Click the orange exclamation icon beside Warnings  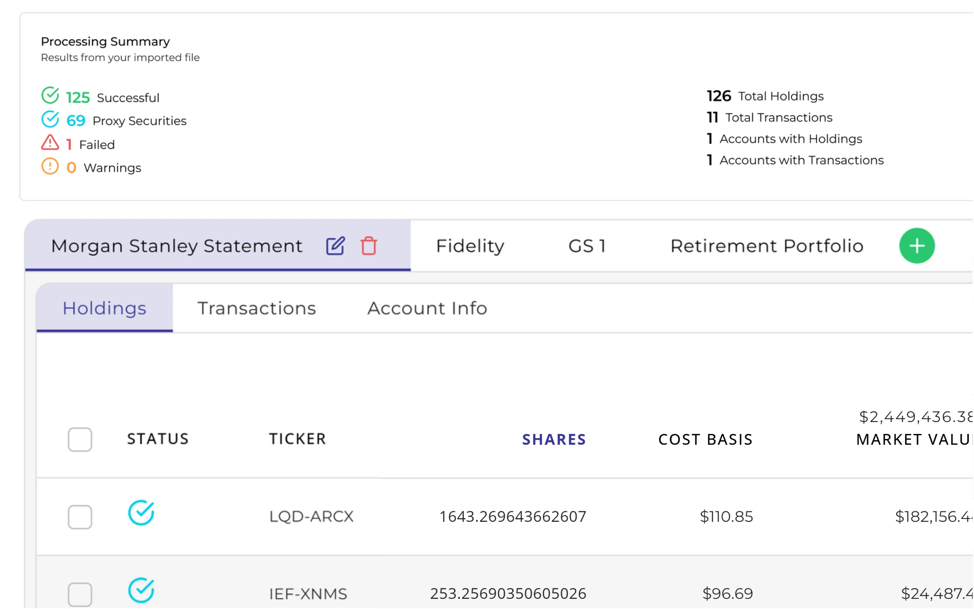(x=50, y=166)
